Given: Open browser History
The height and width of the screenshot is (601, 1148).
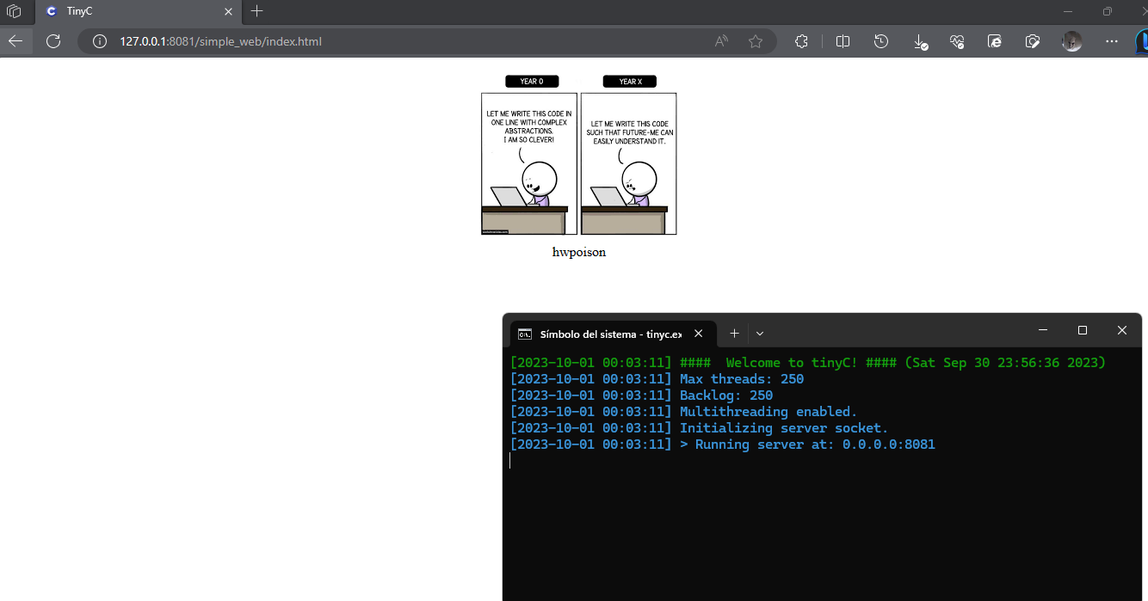Looking at the screenshot, I should (x=881, y=41).
